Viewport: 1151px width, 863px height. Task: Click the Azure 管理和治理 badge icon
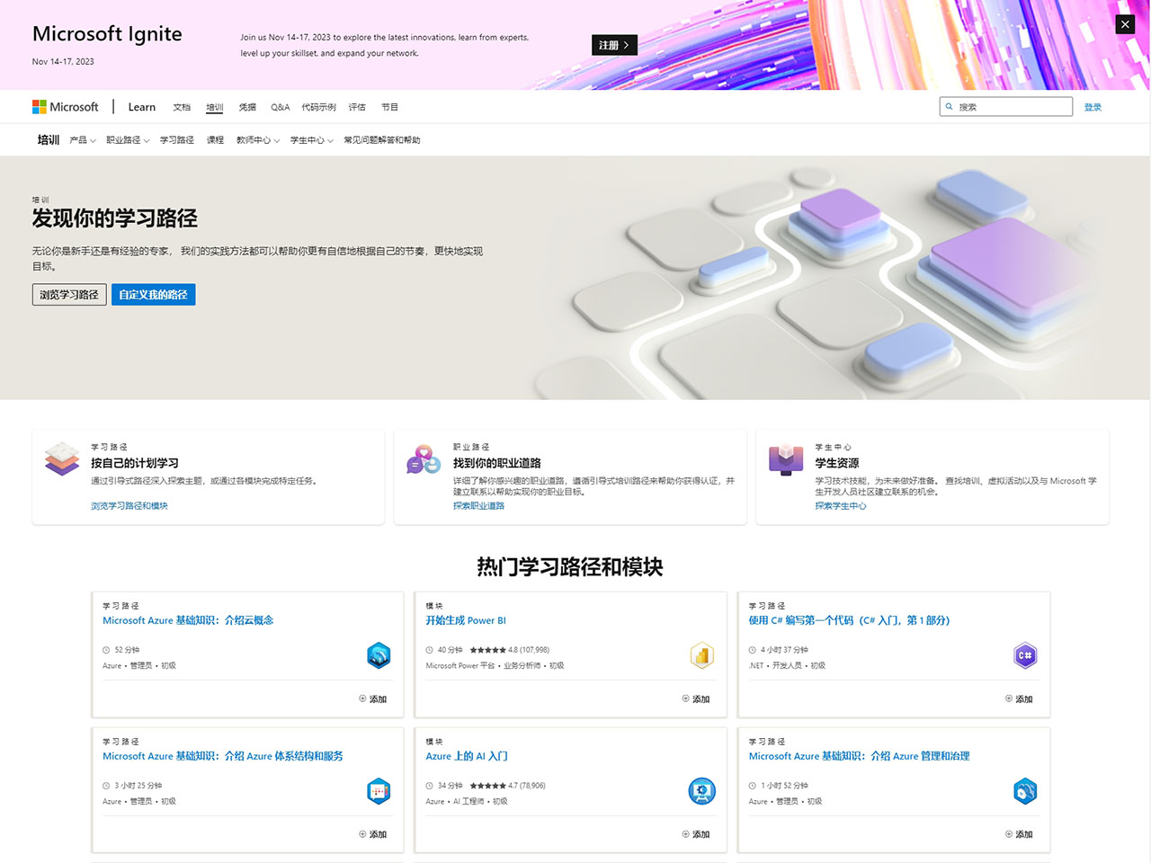(x=1025, y=791)
